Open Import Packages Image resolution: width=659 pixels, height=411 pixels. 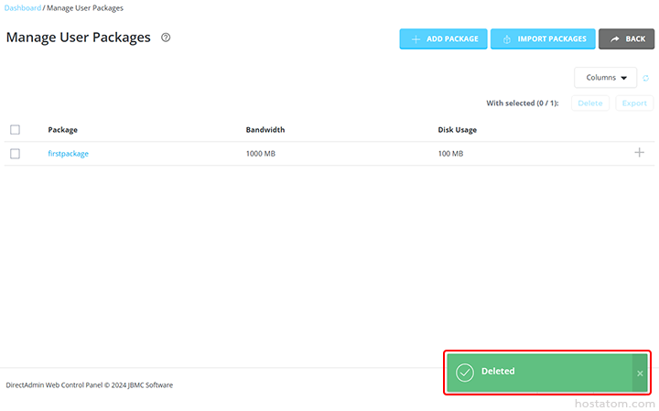coord(542,39)
